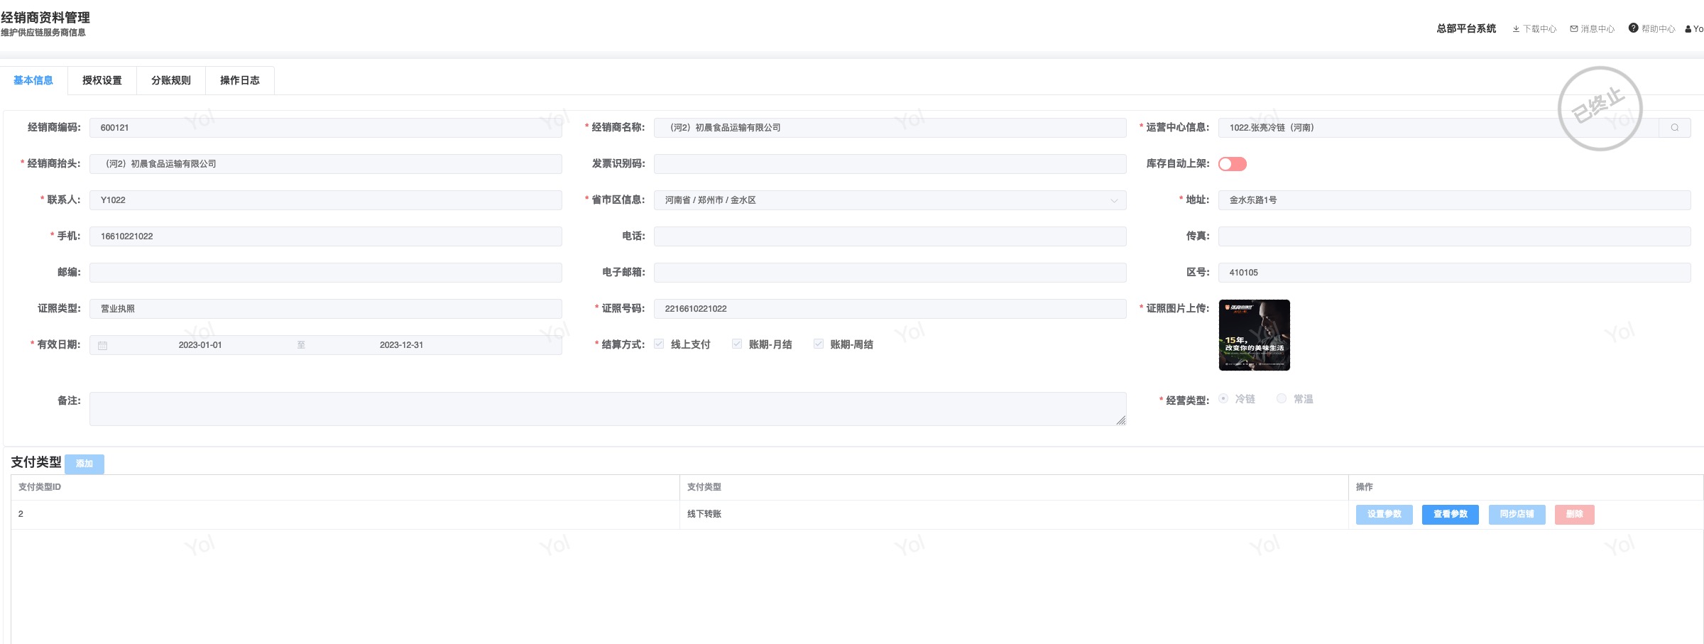Open the 下载中心 download icon

pos(1516,29)
